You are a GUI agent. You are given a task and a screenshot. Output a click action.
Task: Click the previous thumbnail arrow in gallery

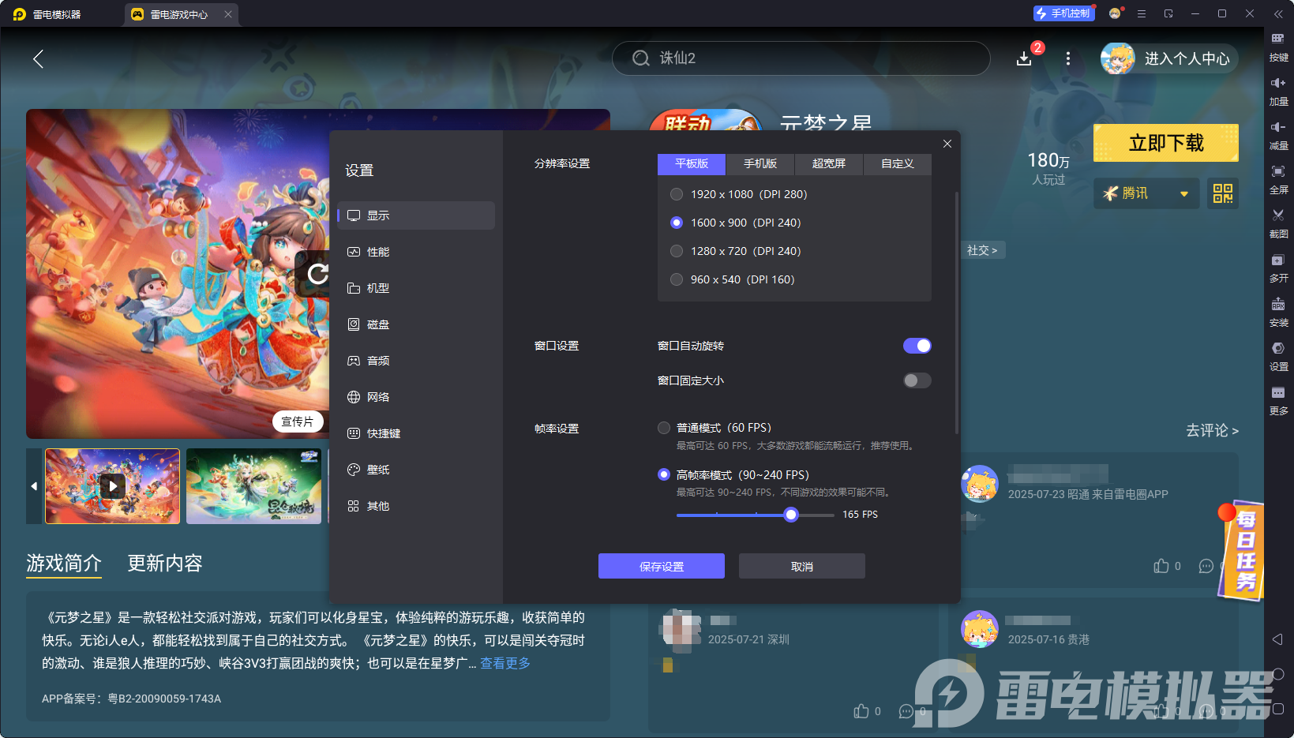34,486
